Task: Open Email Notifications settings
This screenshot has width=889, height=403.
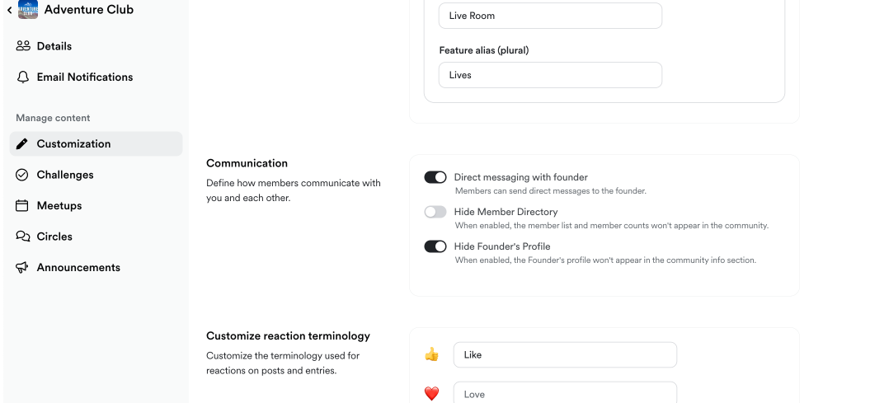Action: [84, 77]
